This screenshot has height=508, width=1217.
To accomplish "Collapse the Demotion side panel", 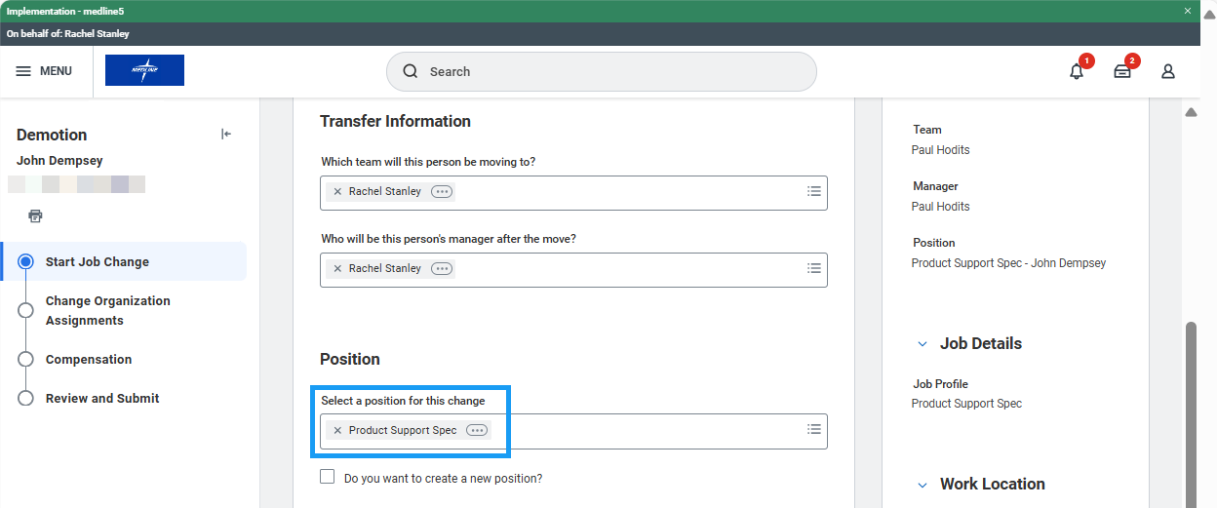I will 226,135.
